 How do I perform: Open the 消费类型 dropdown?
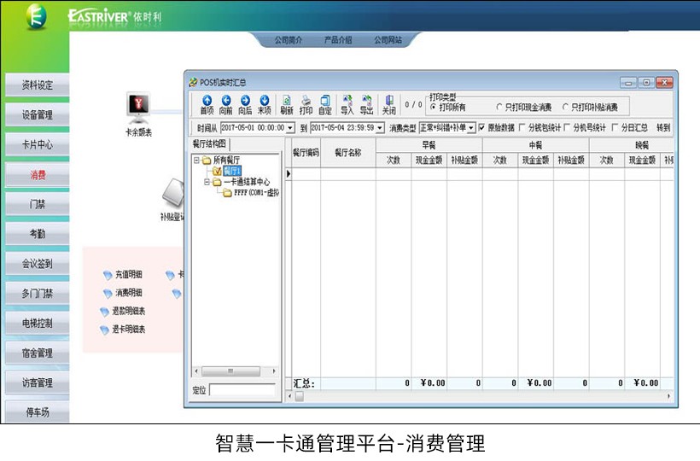point(471,128)
